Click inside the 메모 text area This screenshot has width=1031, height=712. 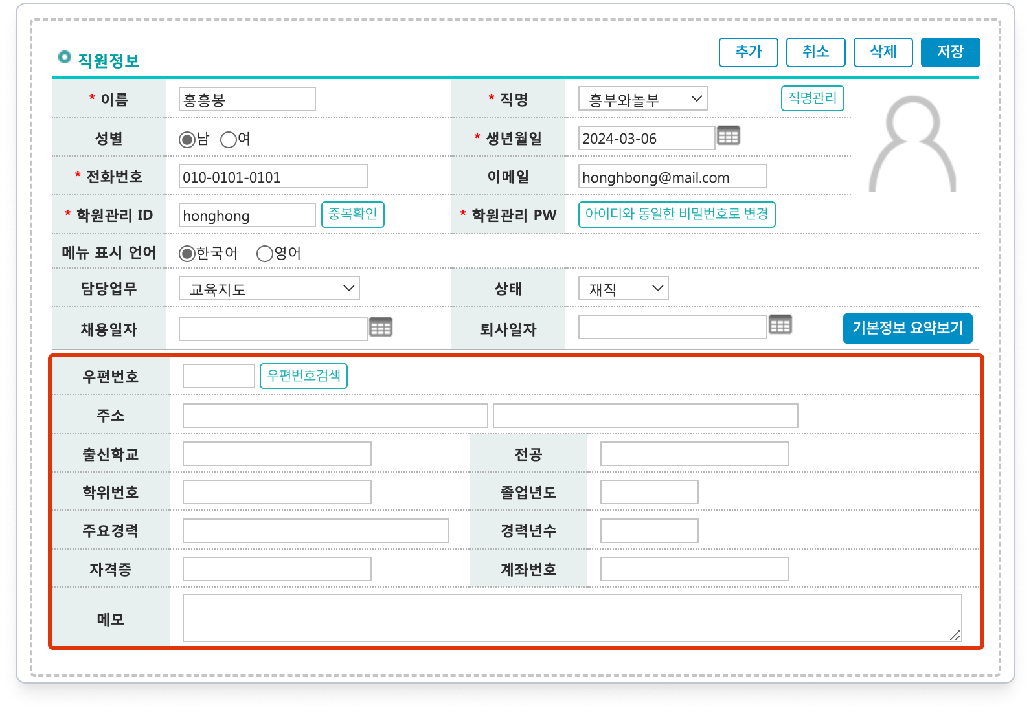tap(572, 618)
